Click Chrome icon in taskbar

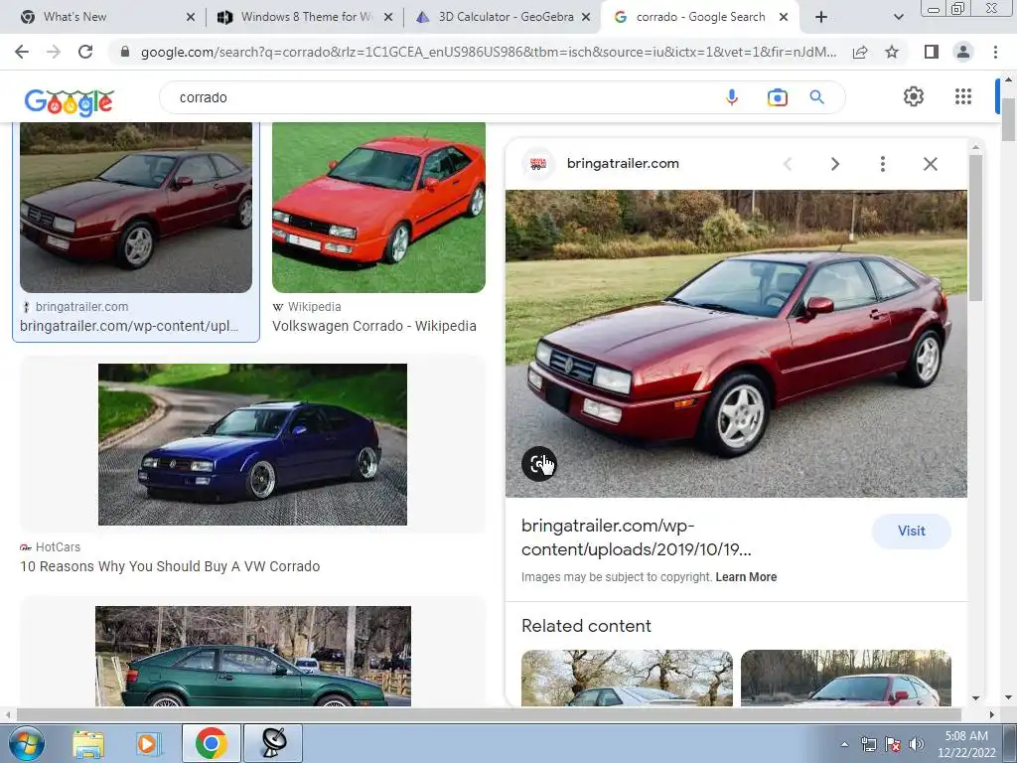coord(211,743)
